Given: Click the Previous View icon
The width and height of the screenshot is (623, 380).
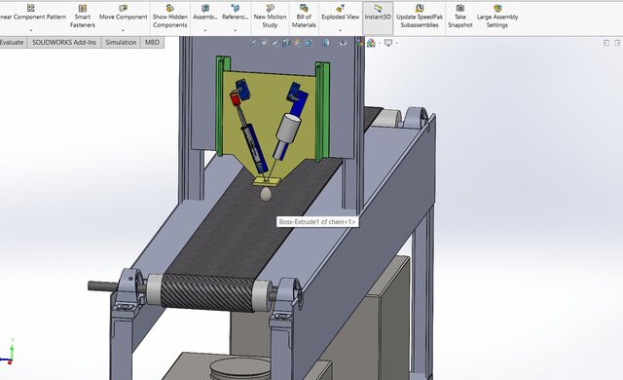Looking at the screenshot, I should click(x=275, y=43).
